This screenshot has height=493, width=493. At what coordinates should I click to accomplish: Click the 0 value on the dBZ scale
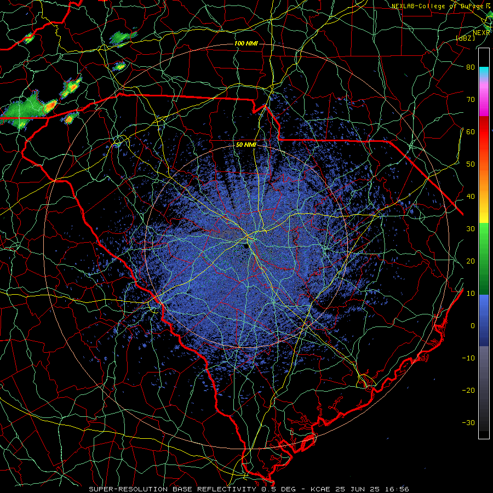tap(473, 326)
